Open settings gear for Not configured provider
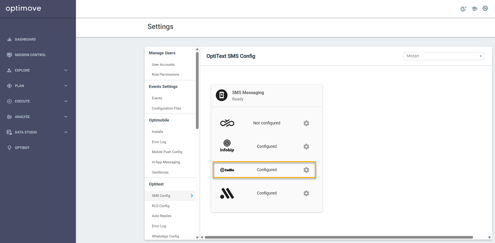The height and width of the screenshot is (243, 495). tap(306, 123)
